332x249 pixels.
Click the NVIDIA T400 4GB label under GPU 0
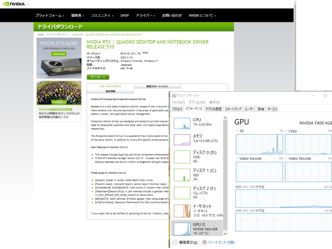tap(205, 229)
